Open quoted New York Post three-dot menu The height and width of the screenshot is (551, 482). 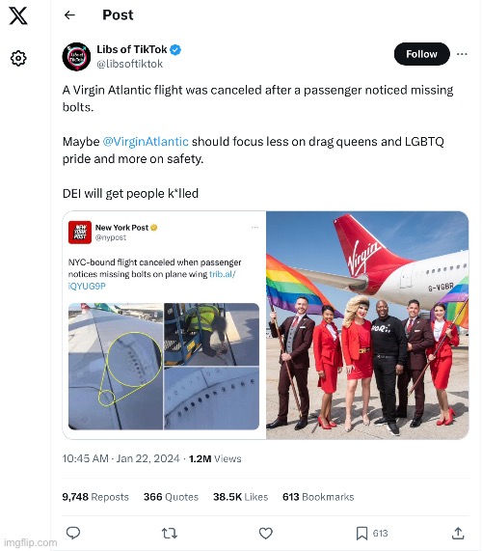point(254,228)
